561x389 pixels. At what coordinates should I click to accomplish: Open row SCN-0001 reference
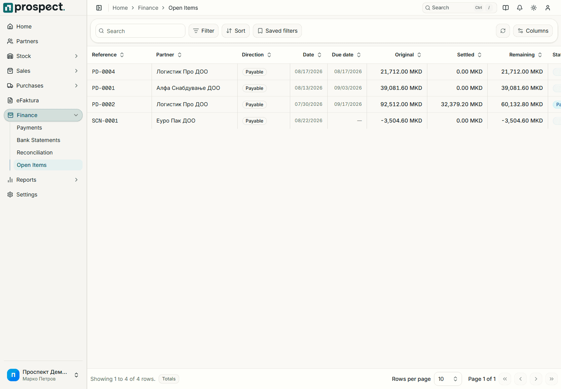[x=105, y=121]
